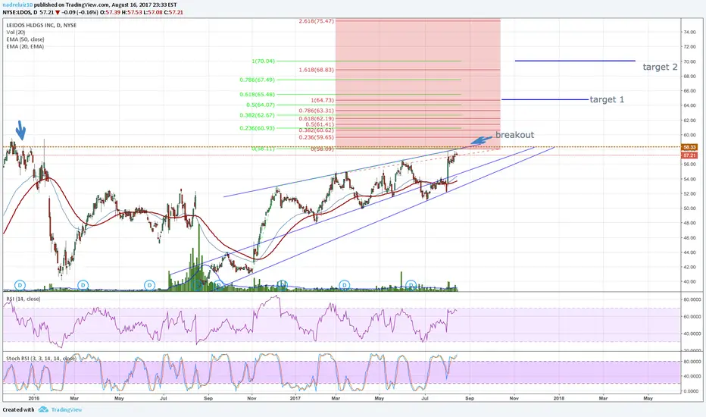Click the 'EMA (20, EMA)' indicator label
The height and width of the screenshot is (417, 706).
click(x=25, y=46)
